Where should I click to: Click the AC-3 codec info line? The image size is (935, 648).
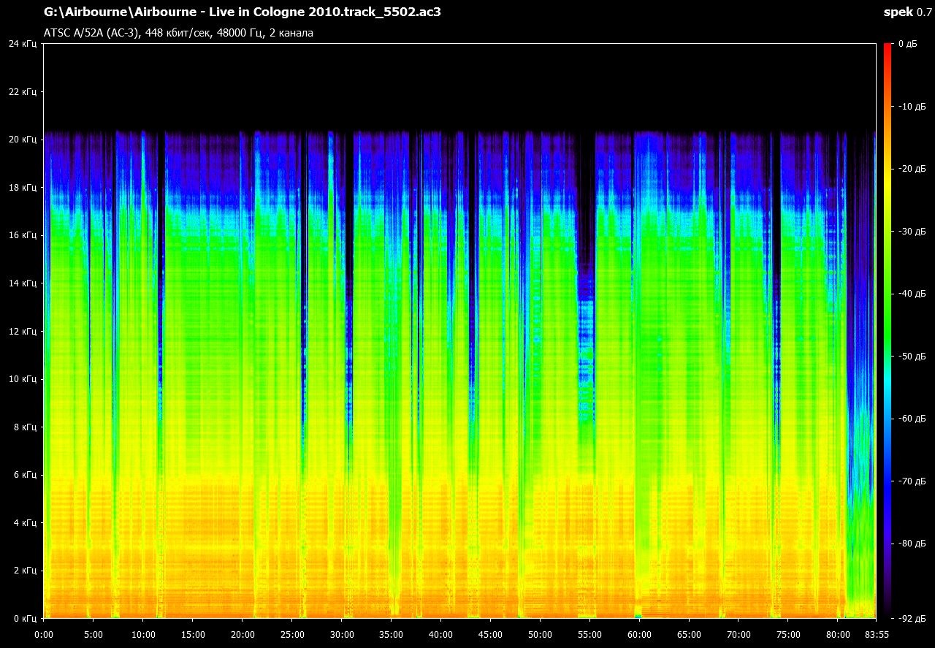pos(178,33)
